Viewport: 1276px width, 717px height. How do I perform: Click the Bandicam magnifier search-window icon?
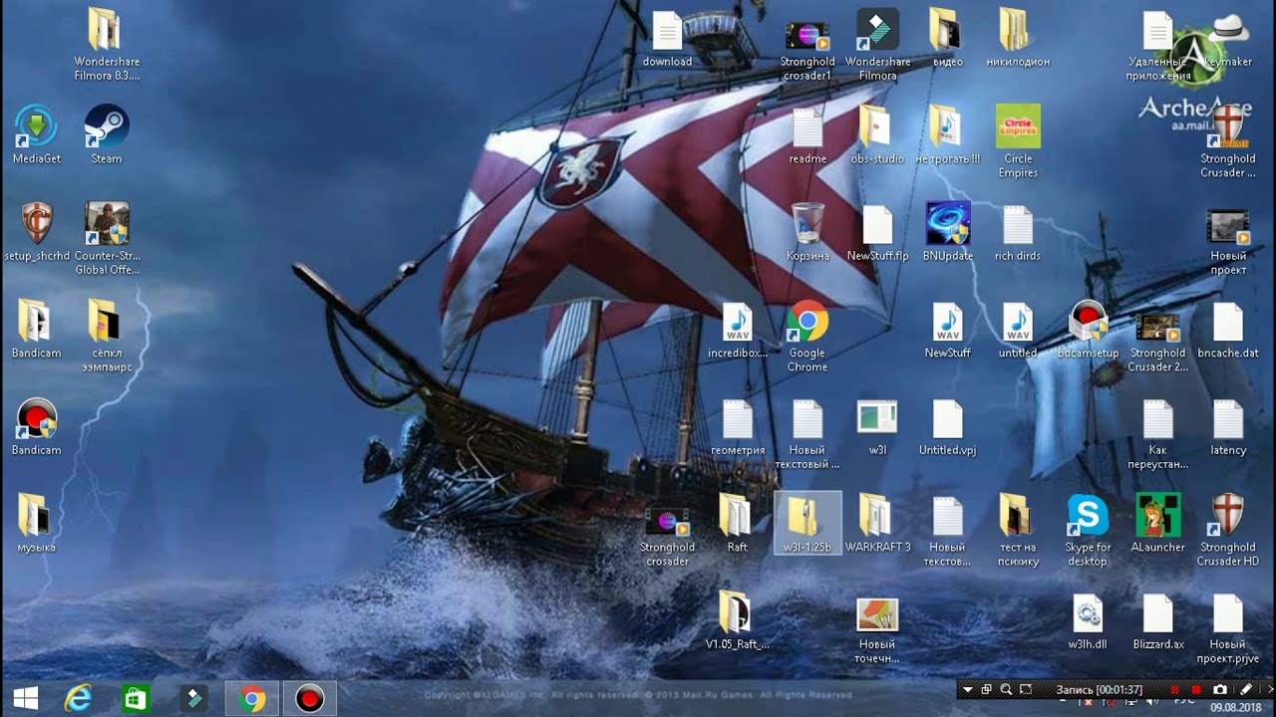click(1006, 689)
